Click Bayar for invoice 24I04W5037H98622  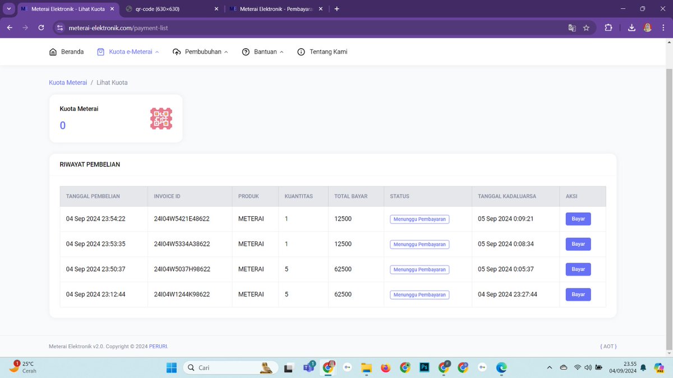coord(578,269)
